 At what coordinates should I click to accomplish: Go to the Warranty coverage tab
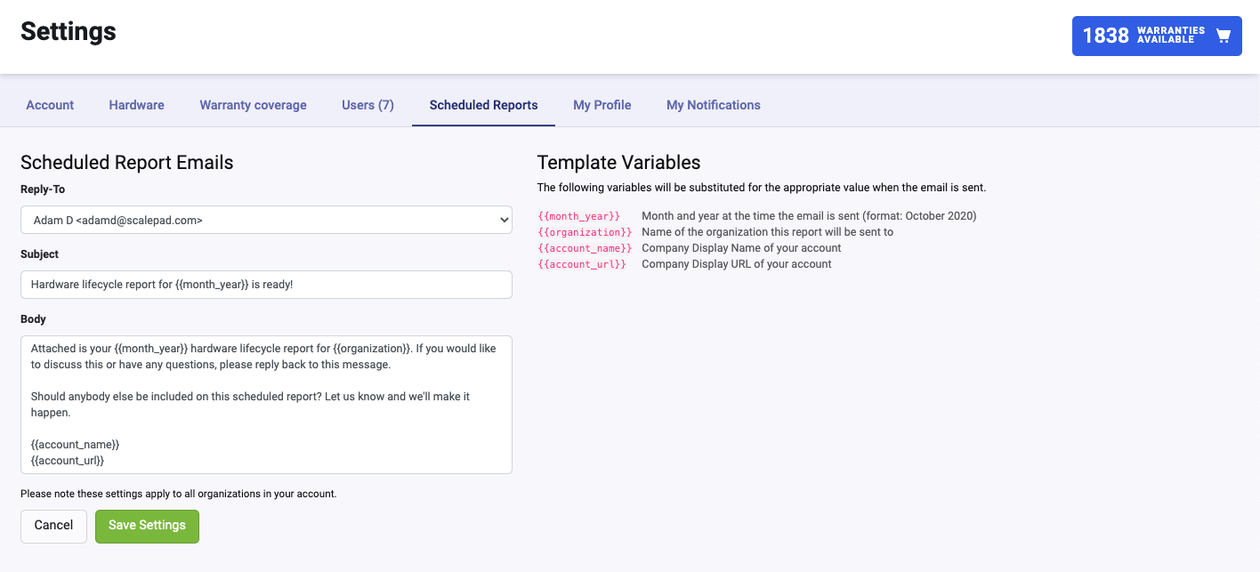(254, 105)
